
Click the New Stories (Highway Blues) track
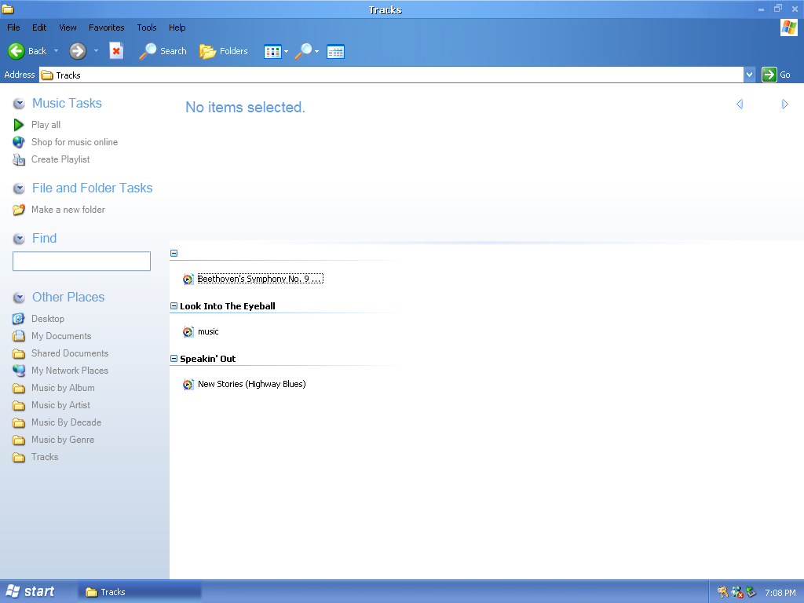pos(251,384)
